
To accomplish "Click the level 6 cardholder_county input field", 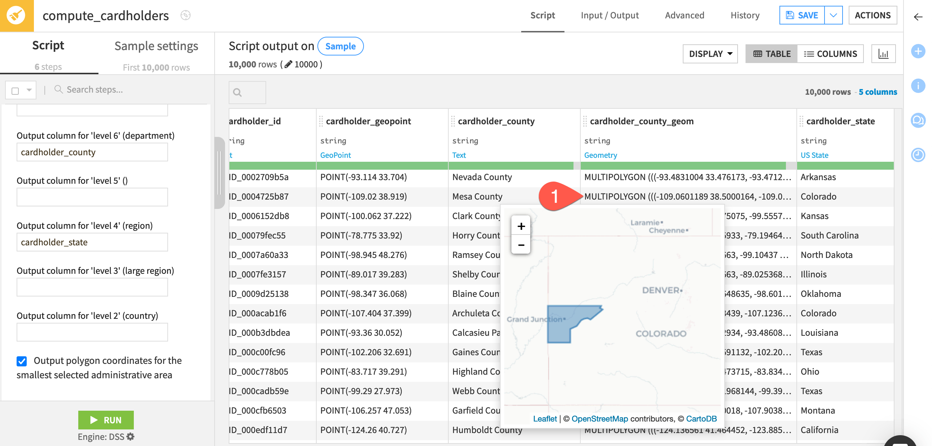I will [x=92, y=152].
